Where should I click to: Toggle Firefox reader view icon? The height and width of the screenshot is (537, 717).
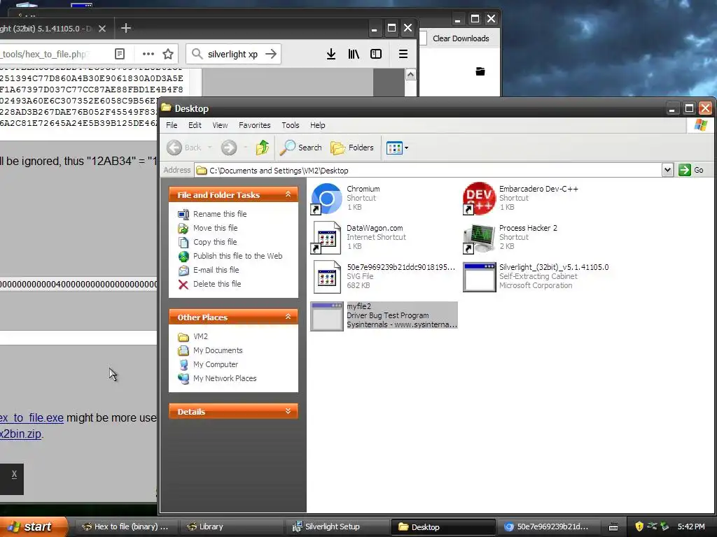(x=119, y=54)
